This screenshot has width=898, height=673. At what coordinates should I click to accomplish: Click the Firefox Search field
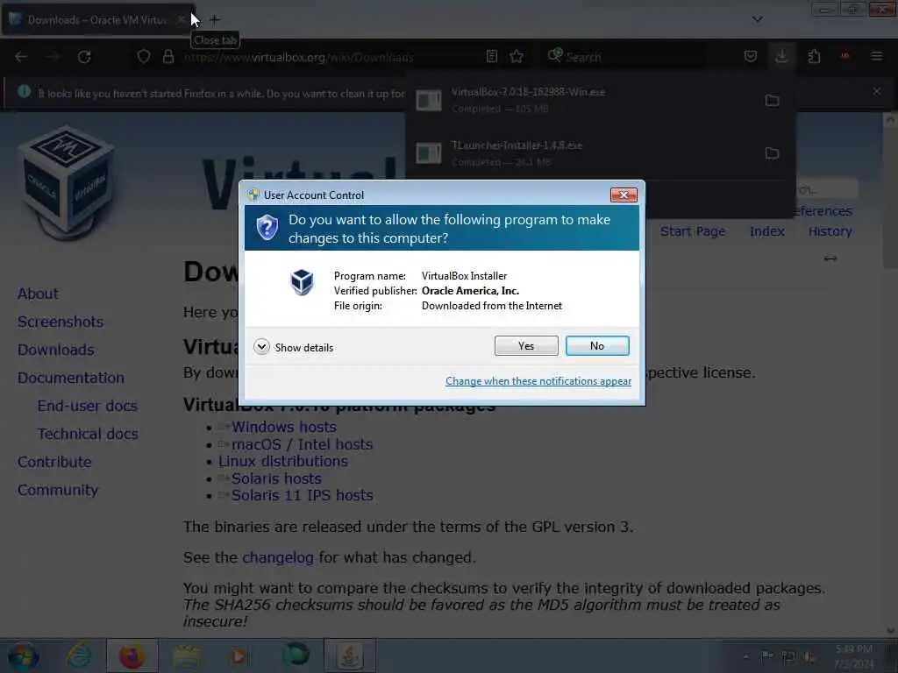tap(624, 57)
